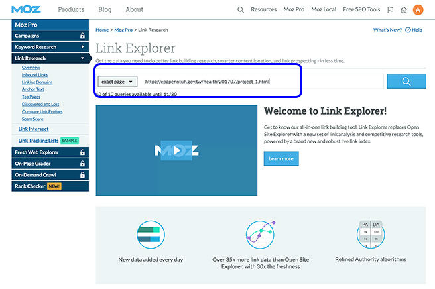Open the Discovered and Lost link
This screenshot has height=289, width=435.
coord(40,104)
